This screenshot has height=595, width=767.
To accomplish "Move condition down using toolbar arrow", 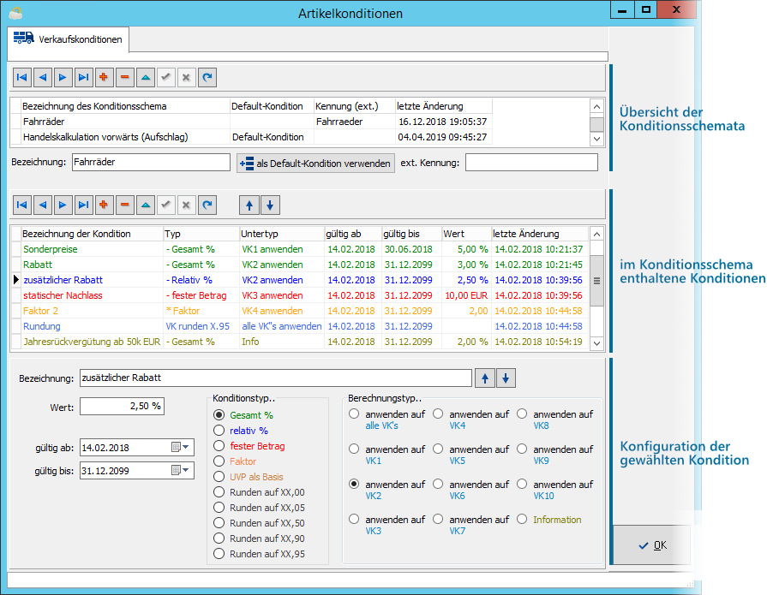I will point(270,205).
